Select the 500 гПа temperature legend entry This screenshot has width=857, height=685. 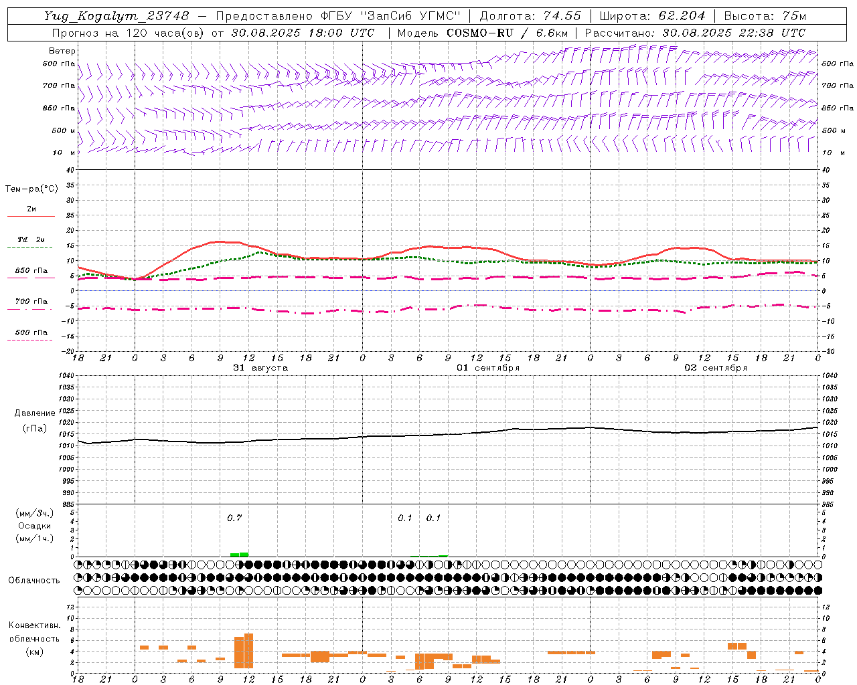click(31, 332)
